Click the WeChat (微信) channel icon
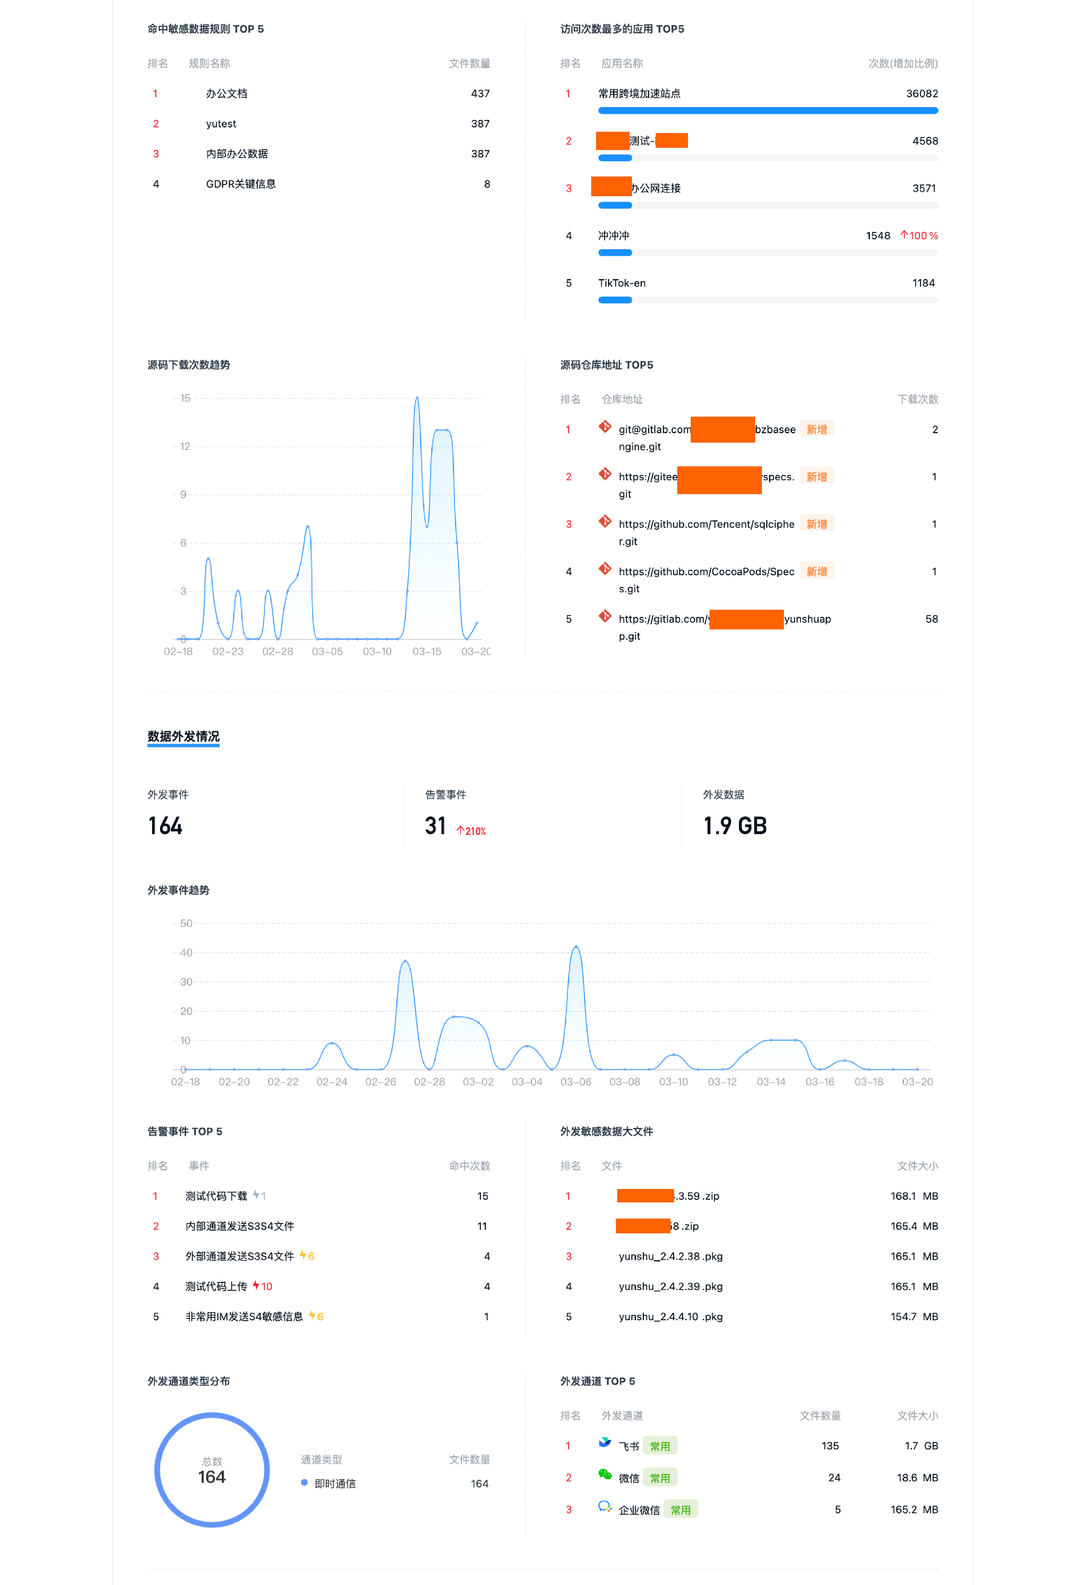The height and width of the screenshot is (1585, 1090). point(605,1474)
